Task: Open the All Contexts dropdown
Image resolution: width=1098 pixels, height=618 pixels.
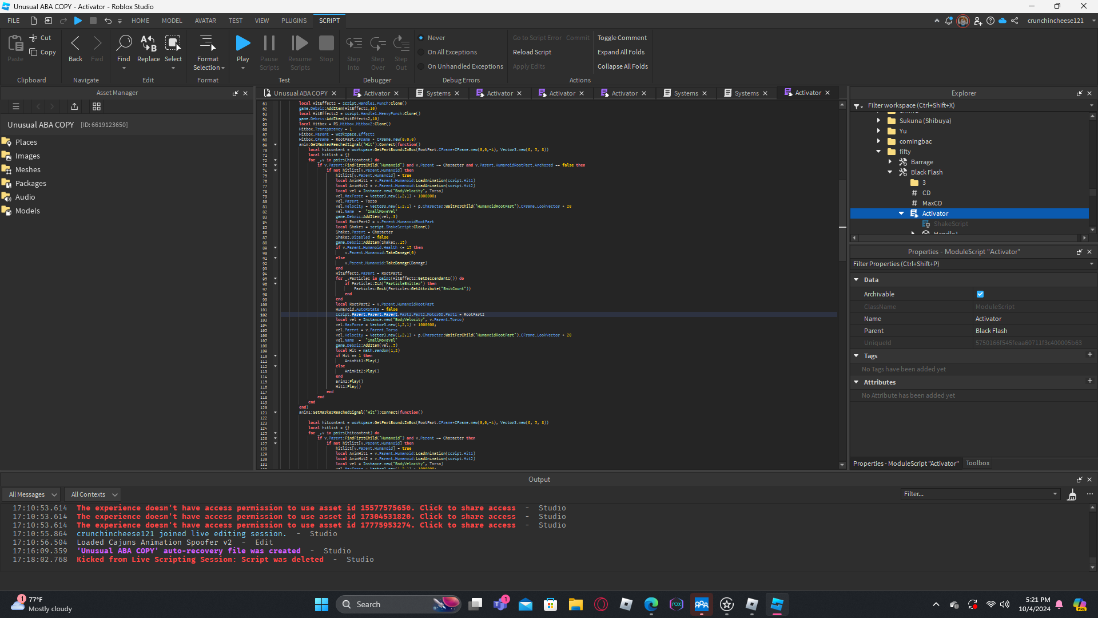Action: 92,494
